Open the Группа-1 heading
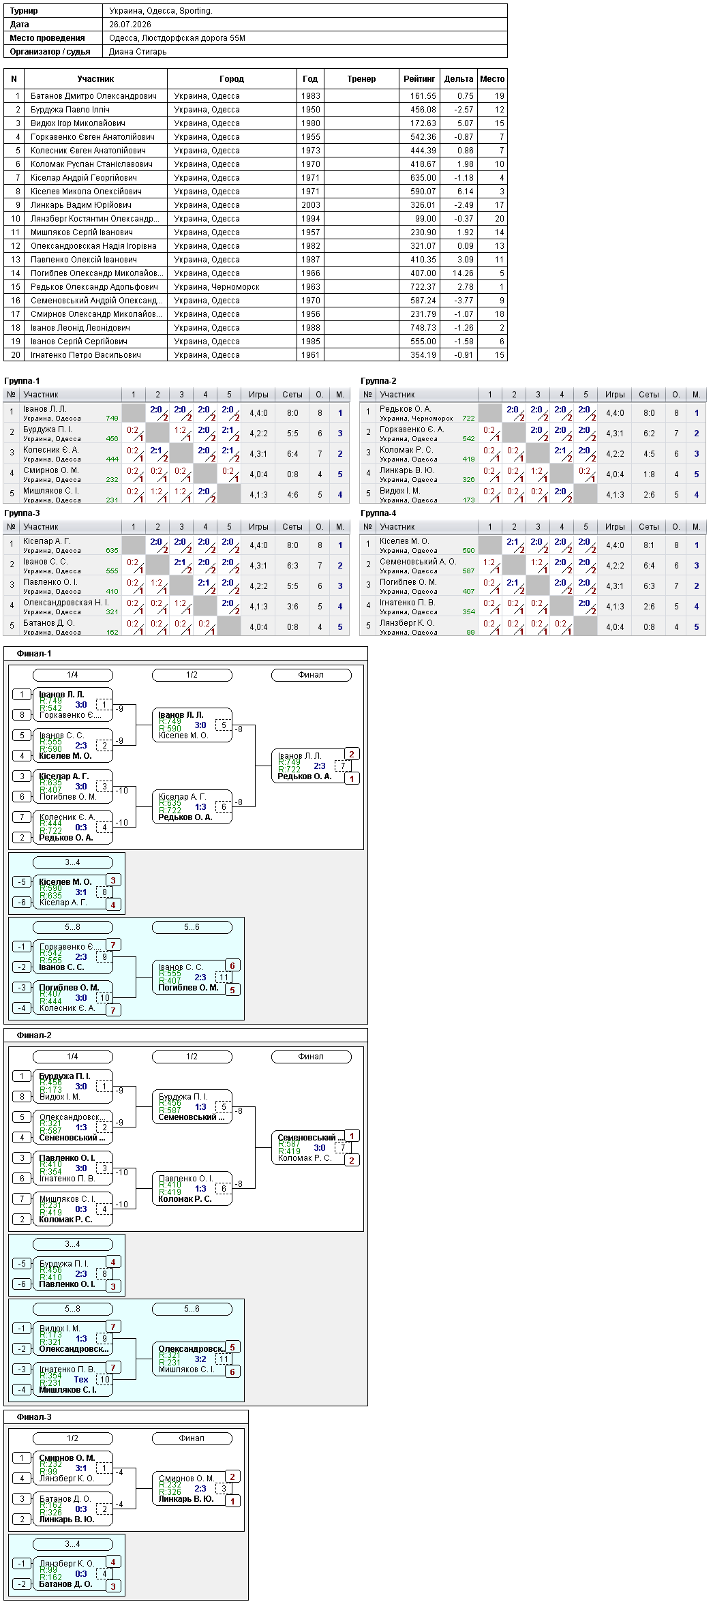 22,381
